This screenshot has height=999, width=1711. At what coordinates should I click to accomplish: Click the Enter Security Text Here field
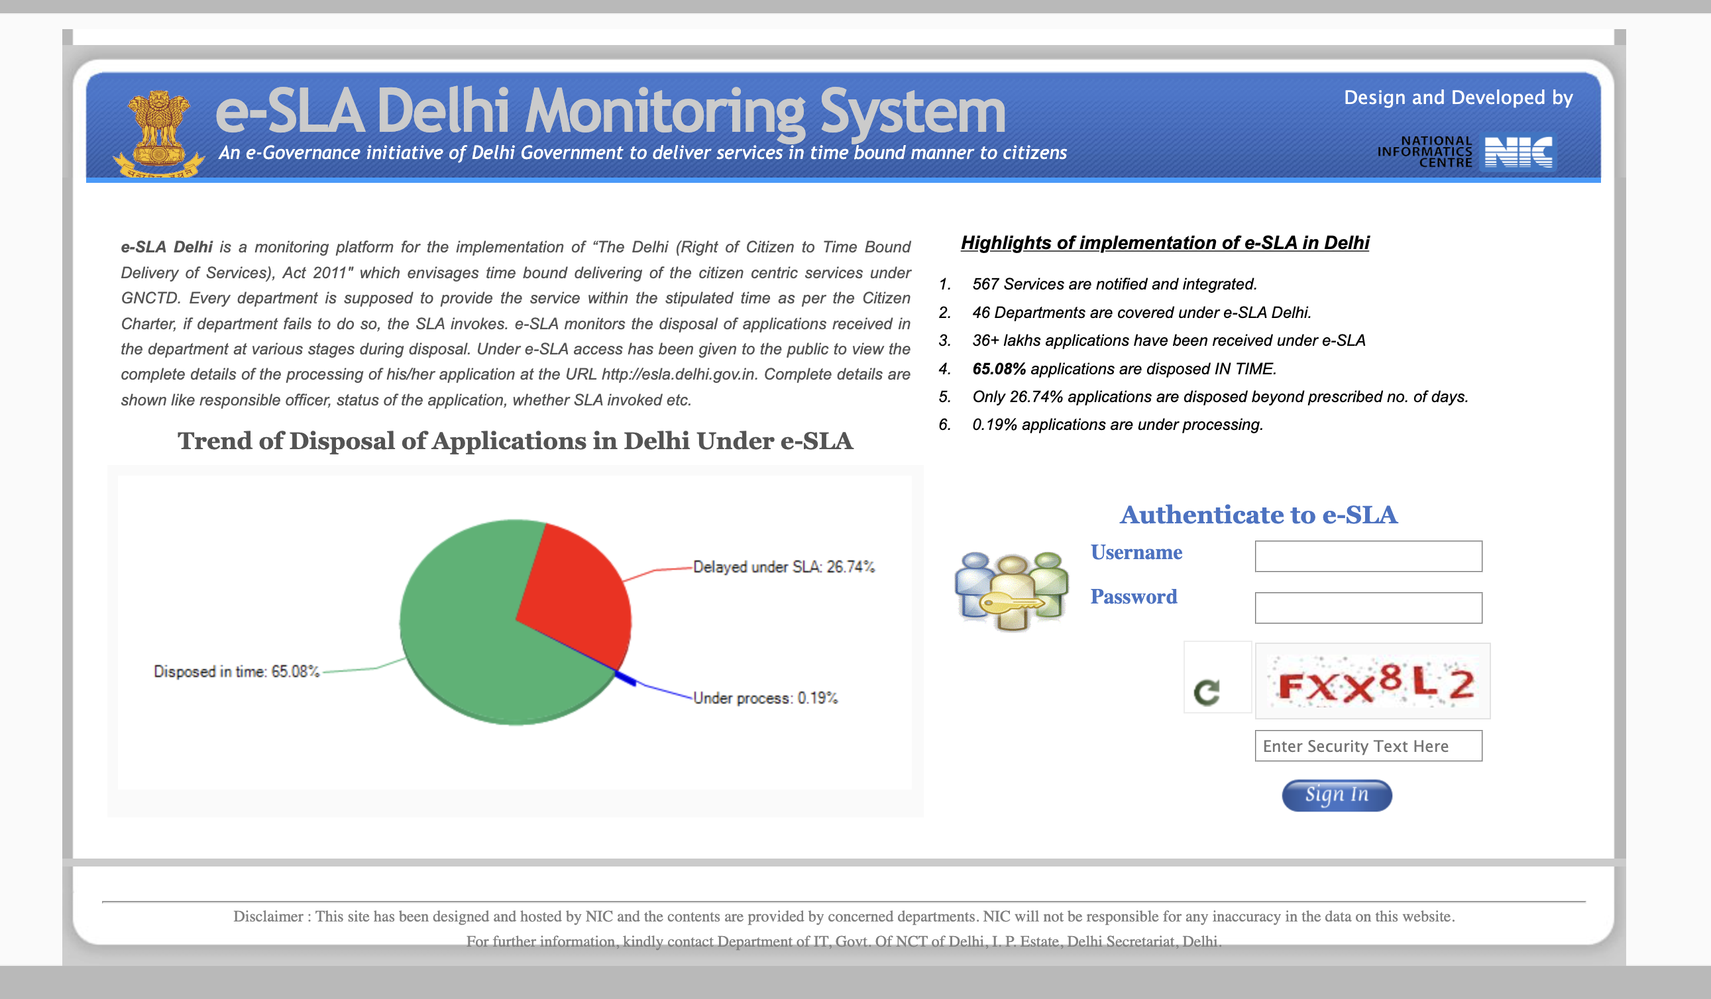pos(1368,746)
